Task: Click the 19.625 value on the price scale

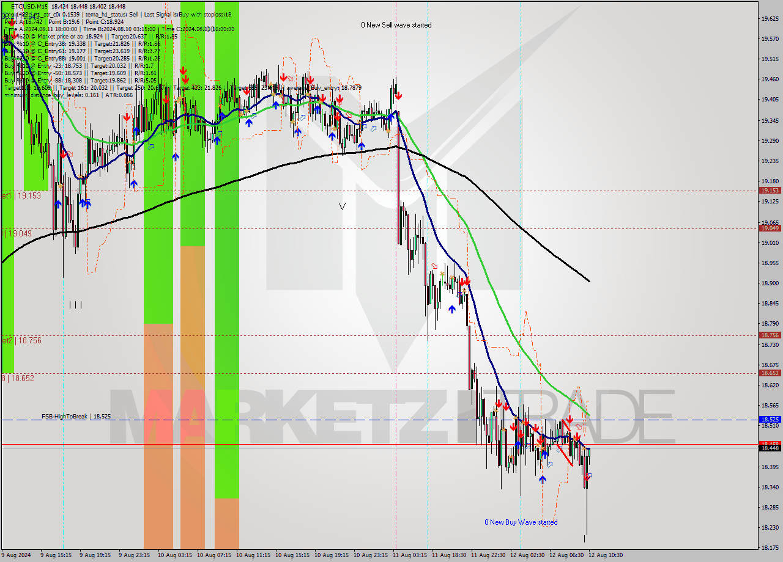Action: tap(770, 19)
